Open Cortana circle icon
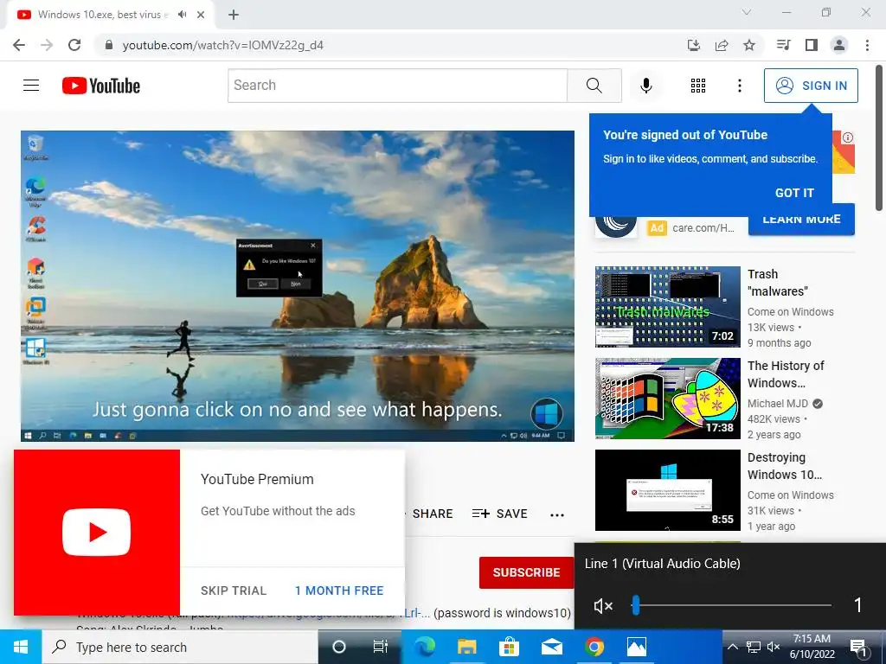Viewport: 886px width, 664px height. [x=338, y=647]
